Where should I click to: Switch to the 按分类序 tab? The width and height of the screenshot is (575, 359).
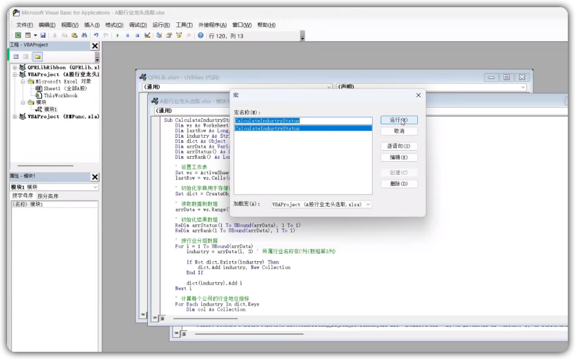coord(48,196)
